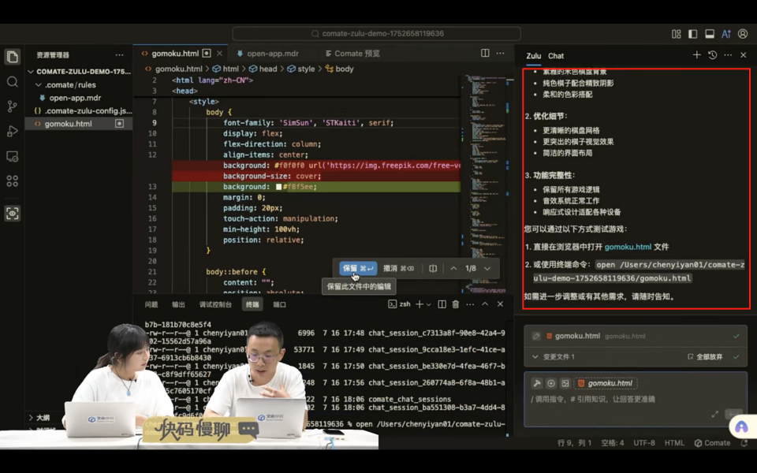
Task: Select the Zulu tab
Action: 534,56
